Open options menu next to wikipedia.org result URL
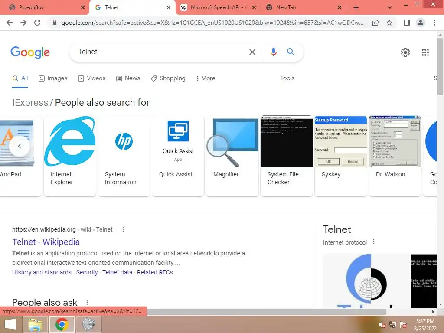Image resolution: width=444 pixels, height=333 pixels. [x=124, y=229]
